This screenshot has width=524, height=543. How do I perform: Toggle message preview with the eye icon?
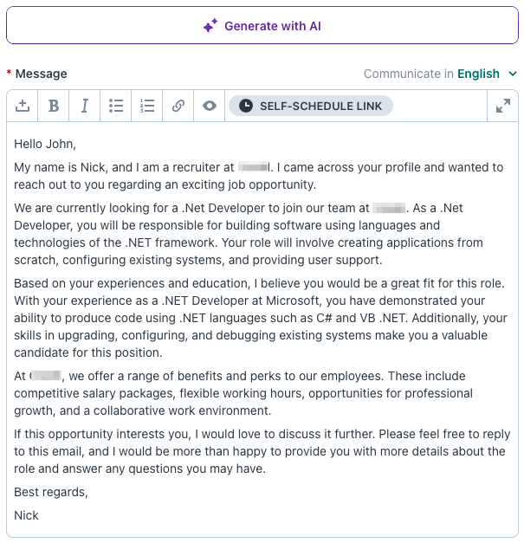tap(210, 106)
